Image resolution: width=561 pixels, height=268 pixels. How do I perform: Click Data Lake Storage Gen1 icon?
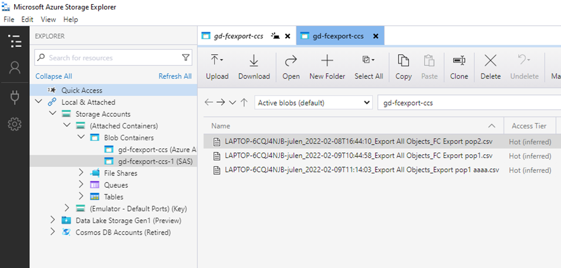point(66,220)
